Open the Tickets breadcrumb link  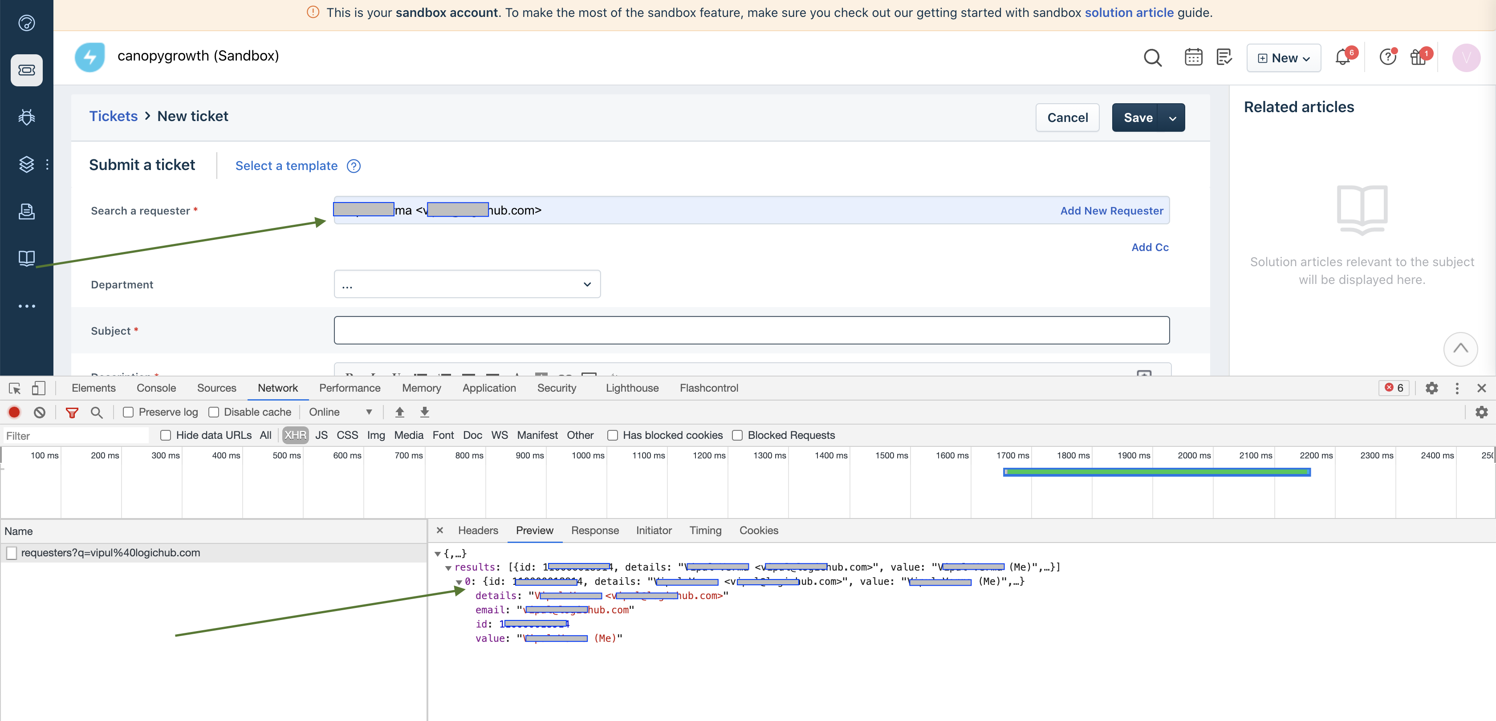[113, 116]
